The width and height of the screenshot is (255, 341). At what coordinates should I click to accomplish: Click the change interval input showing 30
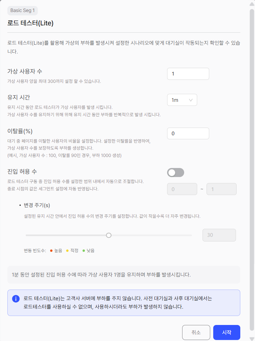tap(219, 235)
